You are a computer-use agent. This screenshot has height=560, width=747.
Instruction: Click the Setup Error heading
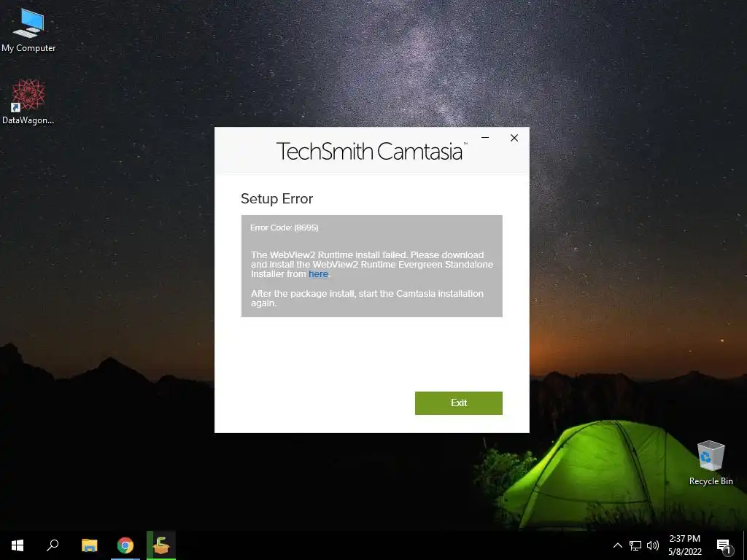click(x=276, y=198)
